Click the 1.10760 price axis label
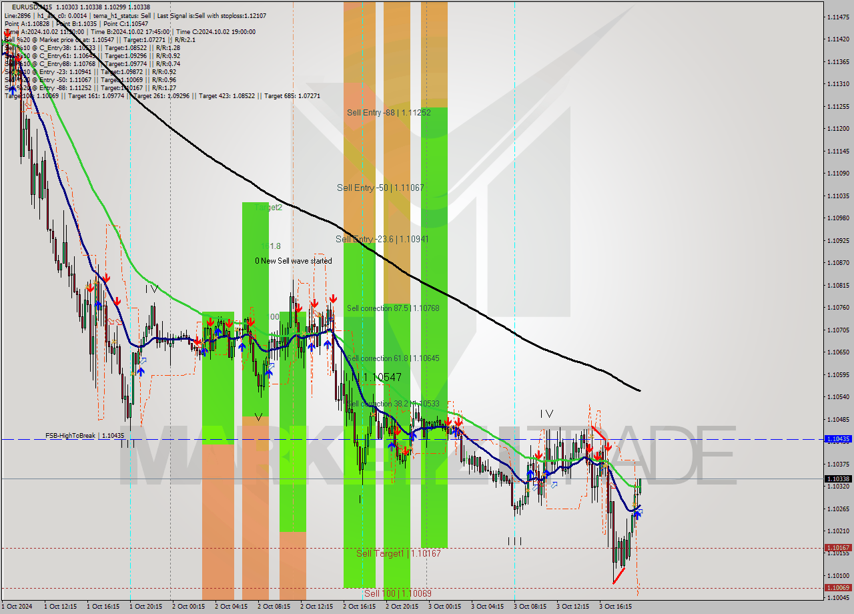854x614 pixels. click(x=838, y=307)
